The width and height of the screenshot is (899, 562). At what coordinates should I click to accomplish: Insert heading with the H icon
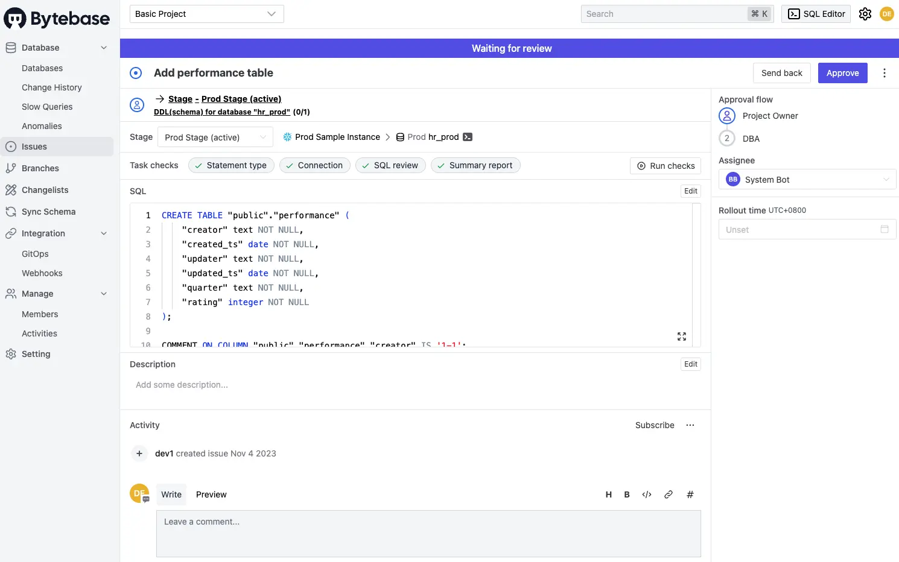coord(608,494)
